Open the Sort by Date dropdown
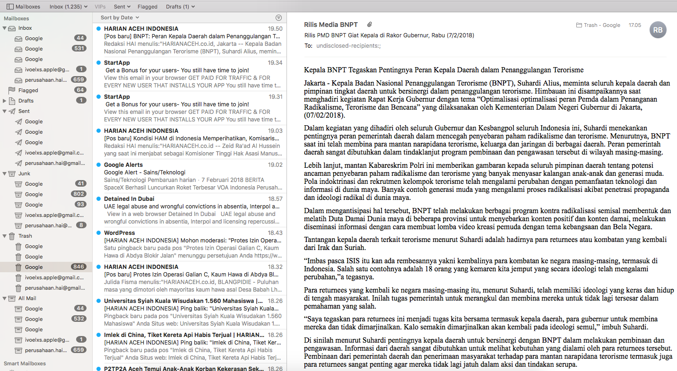677x371 pixels. [119, 17]
